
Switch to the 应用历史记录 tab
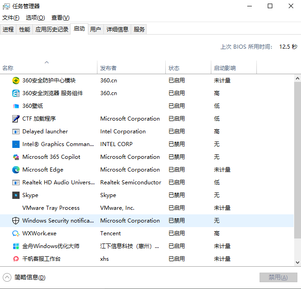[x=52, y=30]
